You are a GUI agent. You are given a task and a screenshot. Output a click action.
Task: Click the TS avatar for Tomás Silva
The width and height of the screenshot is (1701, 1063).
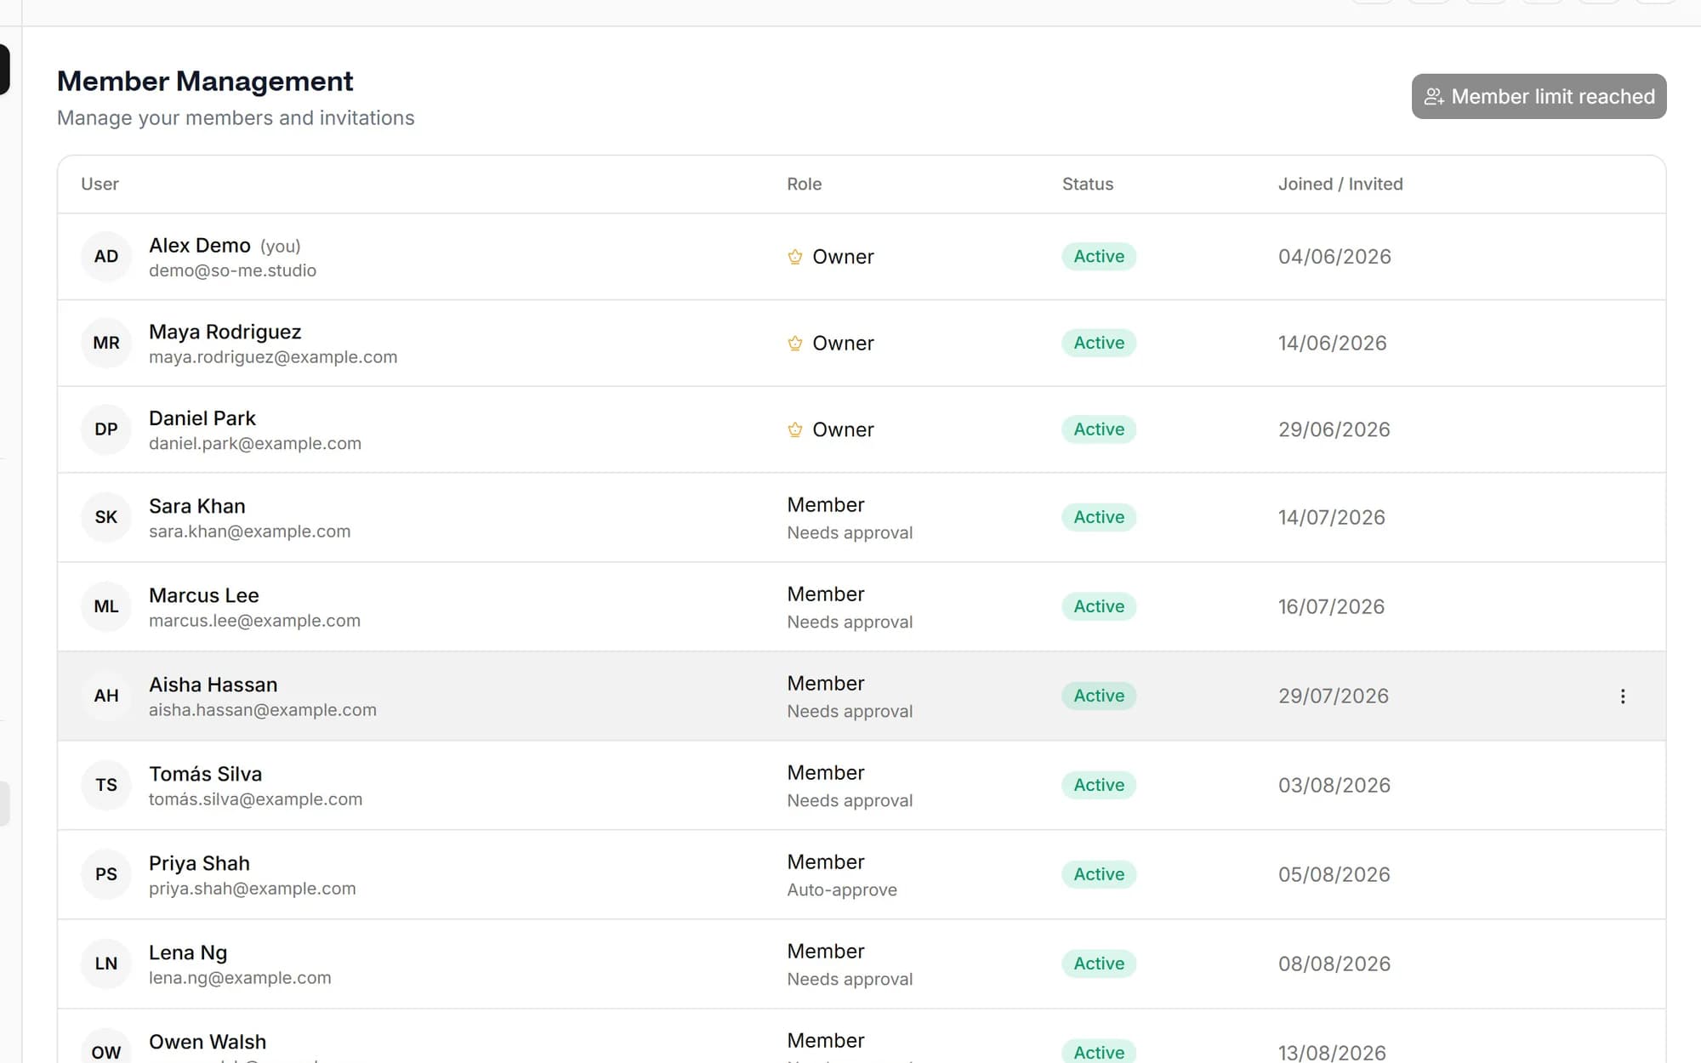tap(106, 785)
